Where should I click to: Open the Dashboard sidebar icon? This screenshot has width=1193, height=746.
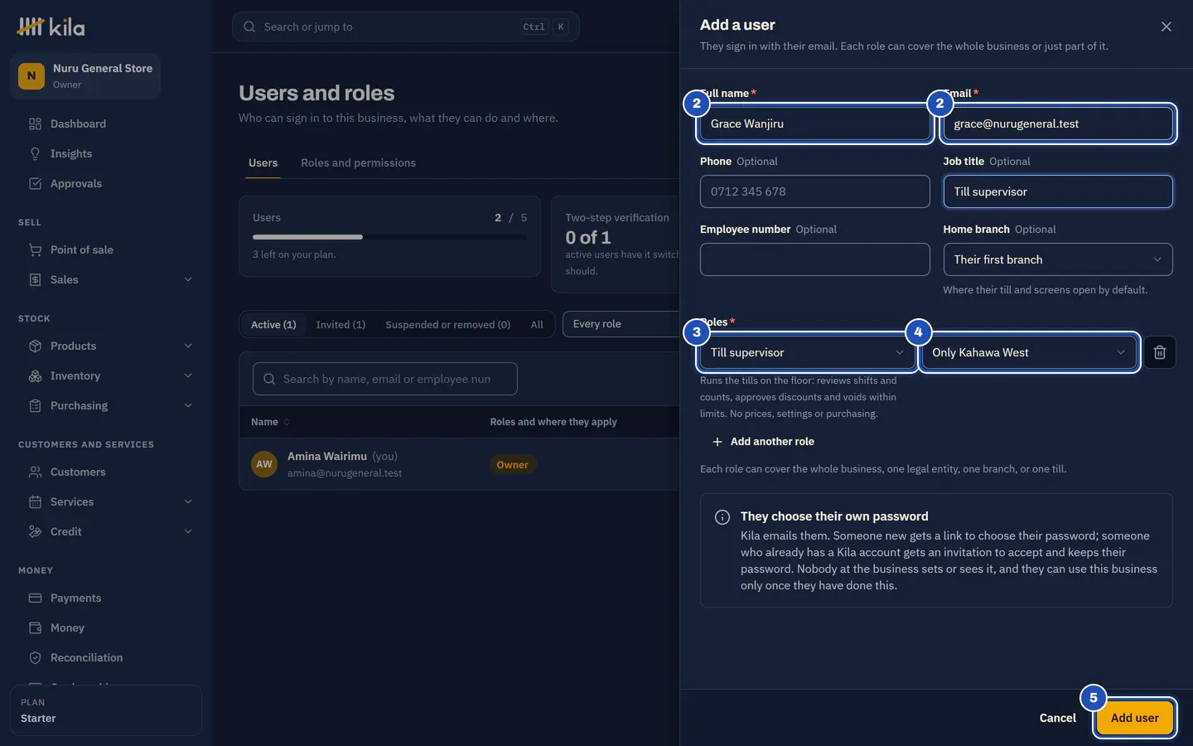35,124
